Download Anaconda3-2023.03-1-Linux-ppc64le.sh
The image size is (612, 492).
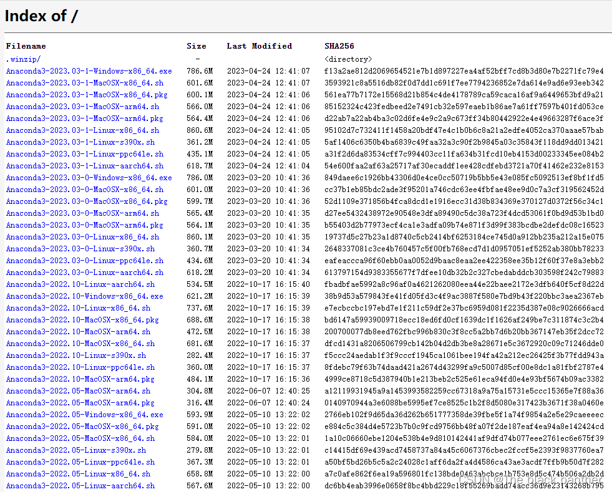(85, 154)
